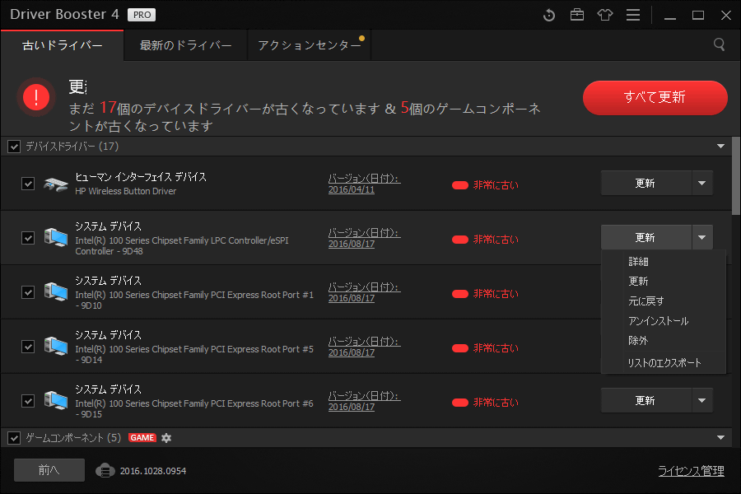Close update dropdown arrow for LPC Controller row

(x=702, y=237)
